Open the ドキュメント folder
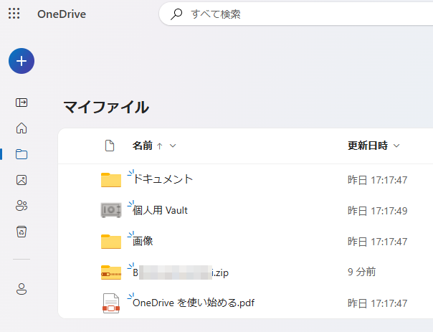This screenshot has width=433, height=332. (x=163, y=179)
